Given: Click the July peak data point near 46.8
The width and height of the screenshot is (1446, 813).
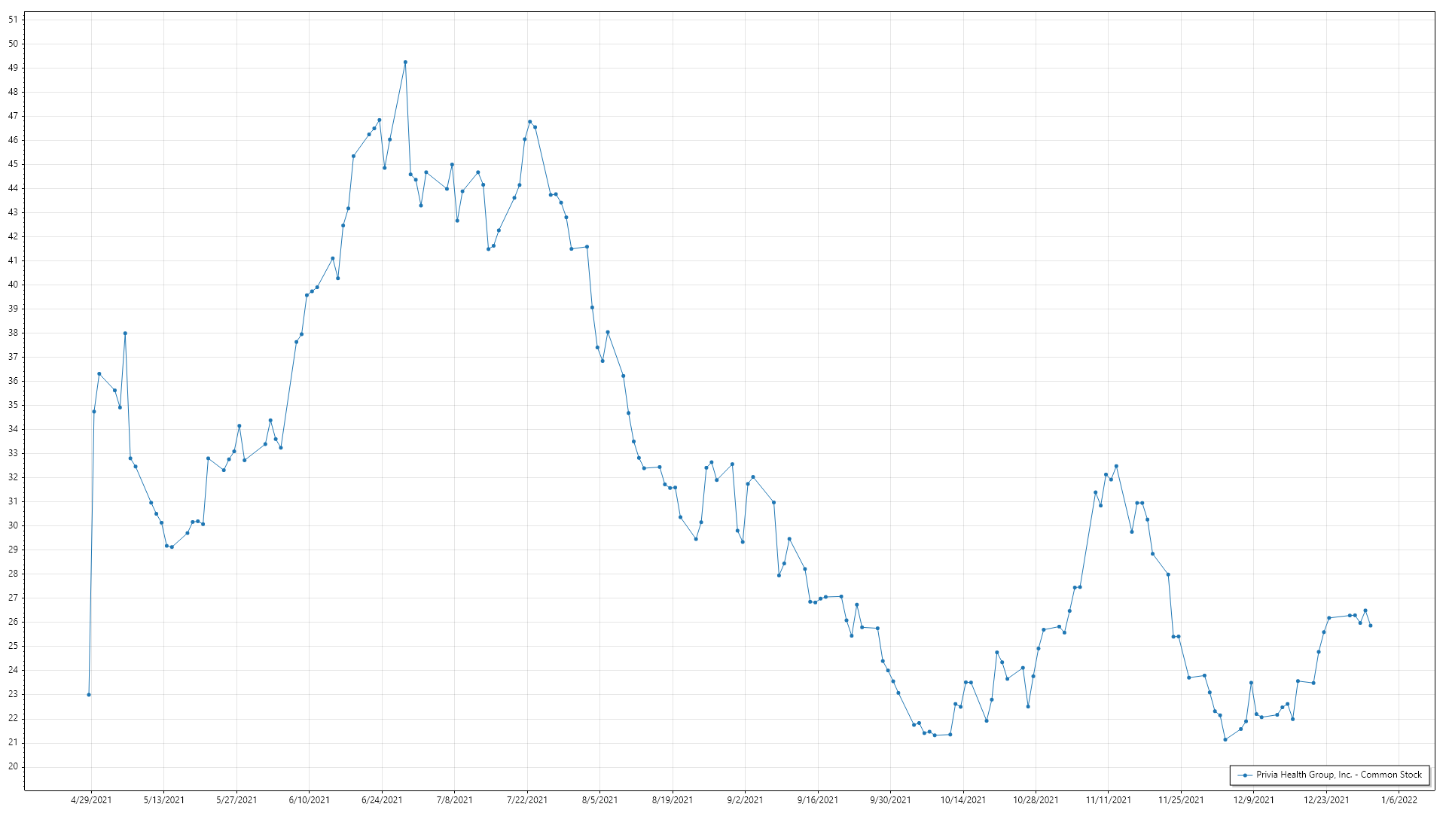Looking at the screenshot, I should coord(529,122).
